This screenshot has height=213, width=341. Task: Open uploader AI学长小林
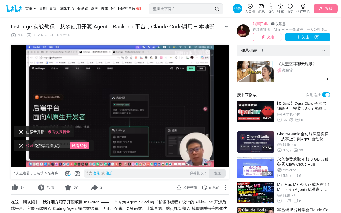[291, 114]
